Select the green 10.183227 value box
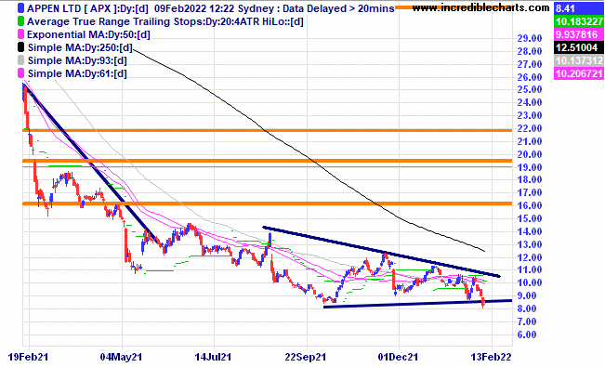This screenshot has width=605, height=367. pyautogui.click(x=579, y=21)
